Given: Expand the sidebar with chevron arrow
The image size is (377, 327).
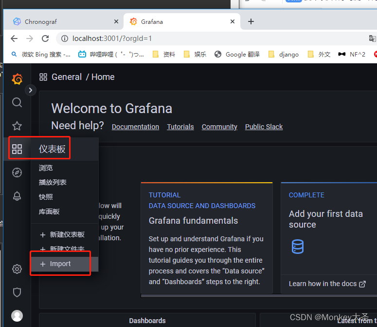Looking at the screenshot, I should click(x=31, y=90).
